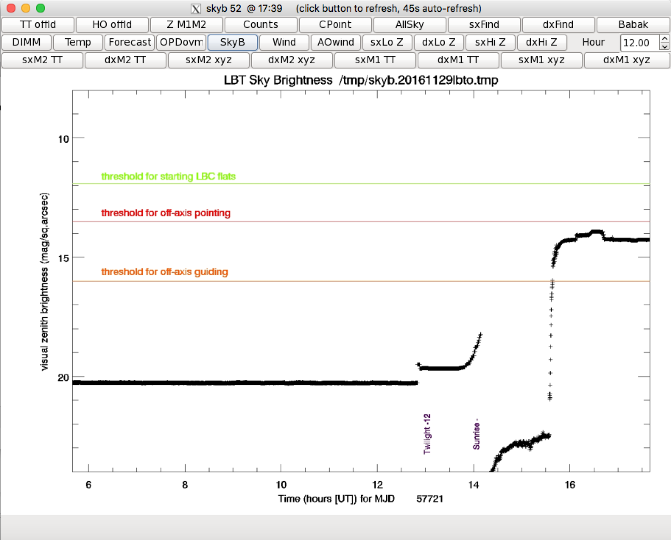Show the sxM2 xyz plot
Screen dimensions: 671x540
(209, 60)
